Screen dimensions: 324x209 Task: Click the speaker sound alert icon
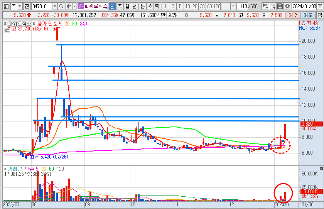click(69, 7)
